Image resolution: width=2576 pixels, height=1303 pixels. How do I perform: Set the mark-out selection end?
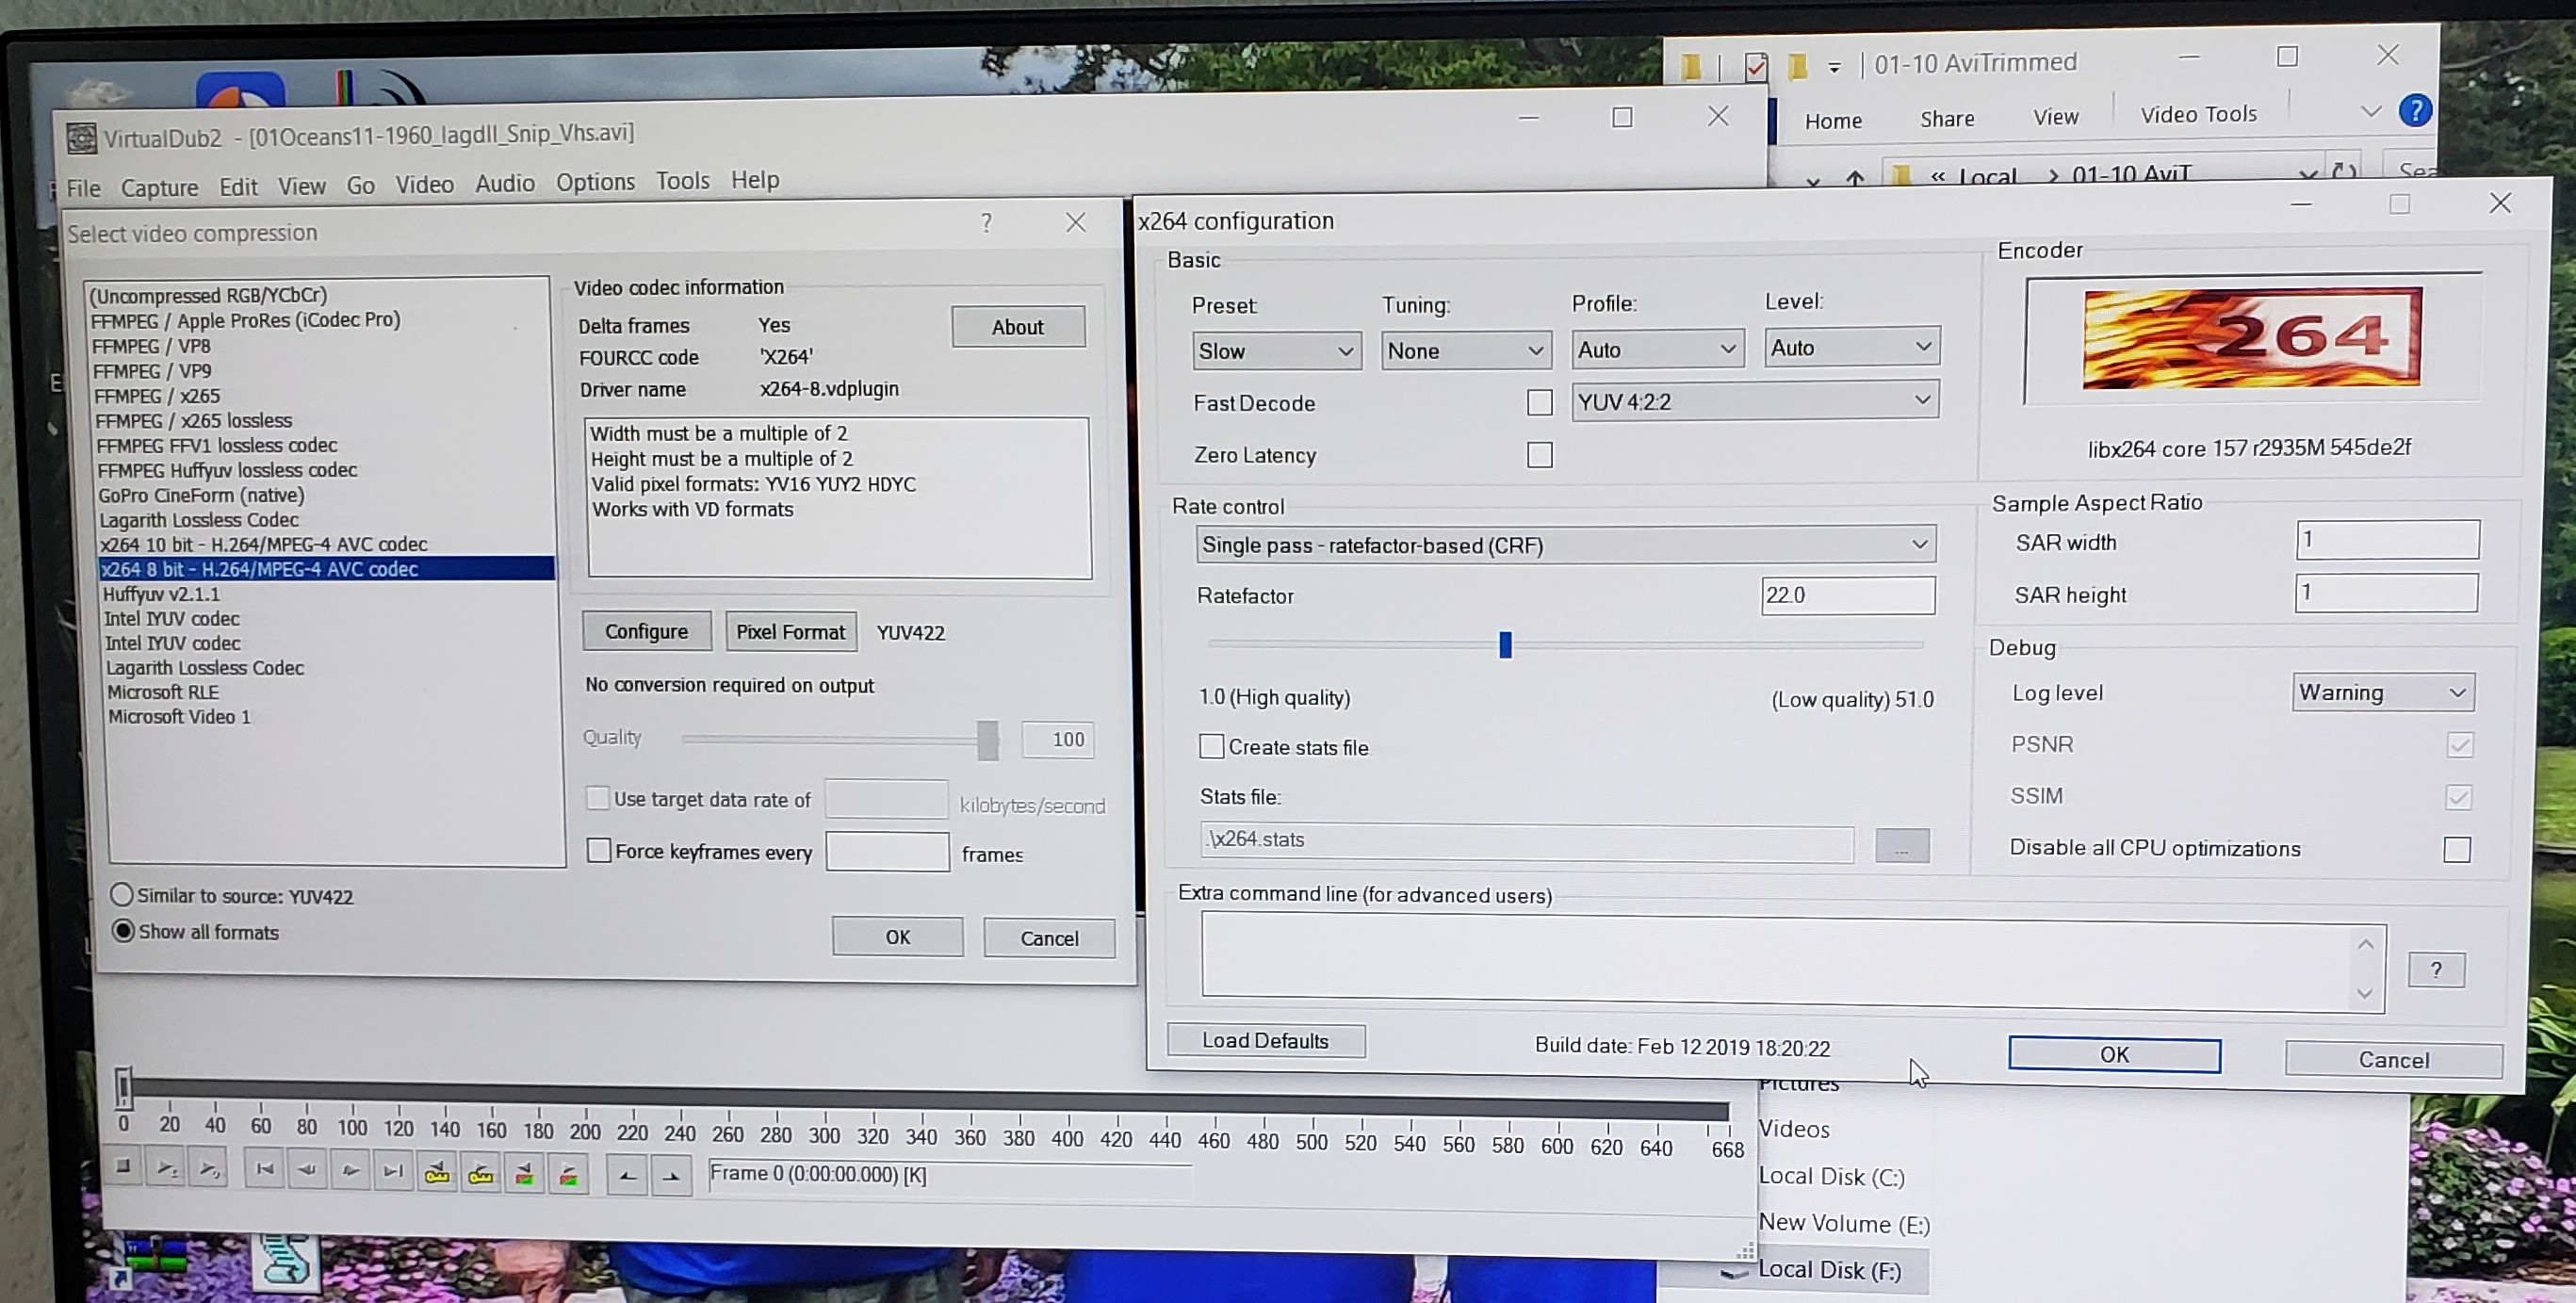point(671,1177)
